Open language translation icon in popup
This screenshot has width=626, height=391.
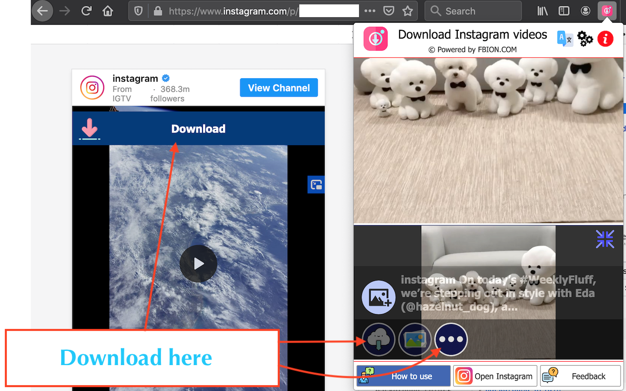(x=565, y=39)
